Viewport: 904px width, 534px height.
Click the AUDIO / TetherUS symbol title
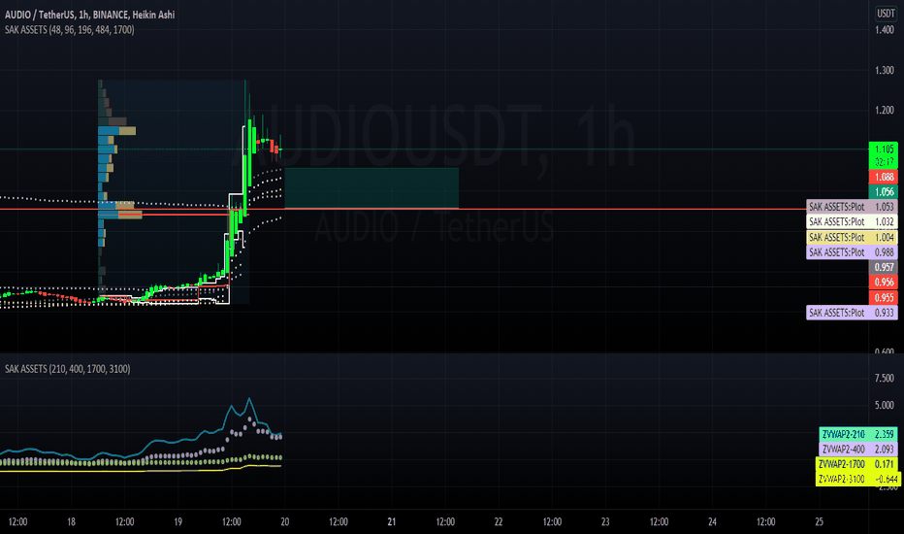89,15
